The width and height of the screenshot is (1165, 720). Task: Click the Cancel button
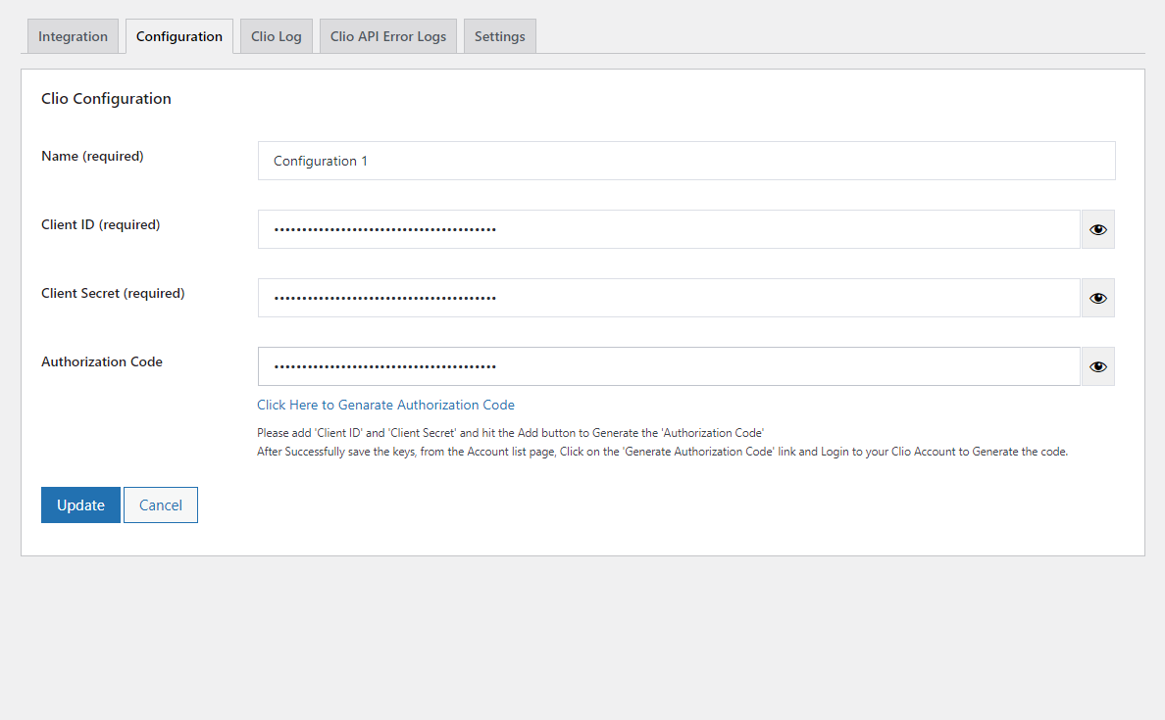[x=161, y=504]
